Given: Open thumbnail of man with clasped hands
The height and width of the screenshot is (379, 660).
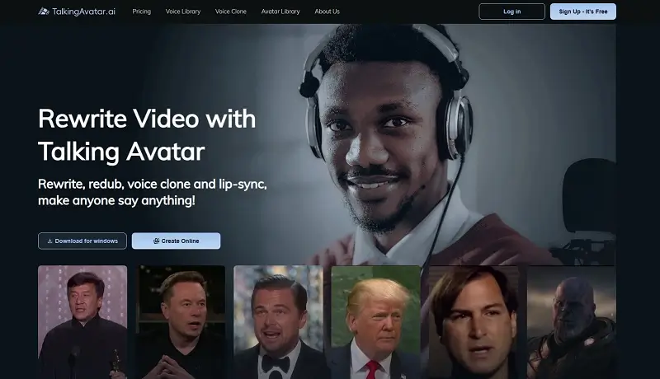Looking at the screenshot, I should tap(181, 321).
